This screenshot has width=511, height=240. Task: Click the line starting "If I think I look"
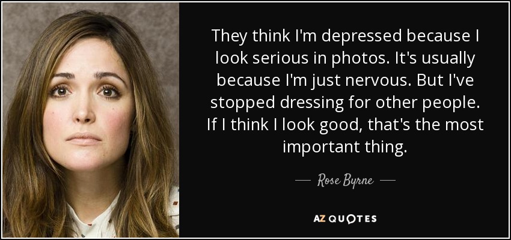(345, 125)
